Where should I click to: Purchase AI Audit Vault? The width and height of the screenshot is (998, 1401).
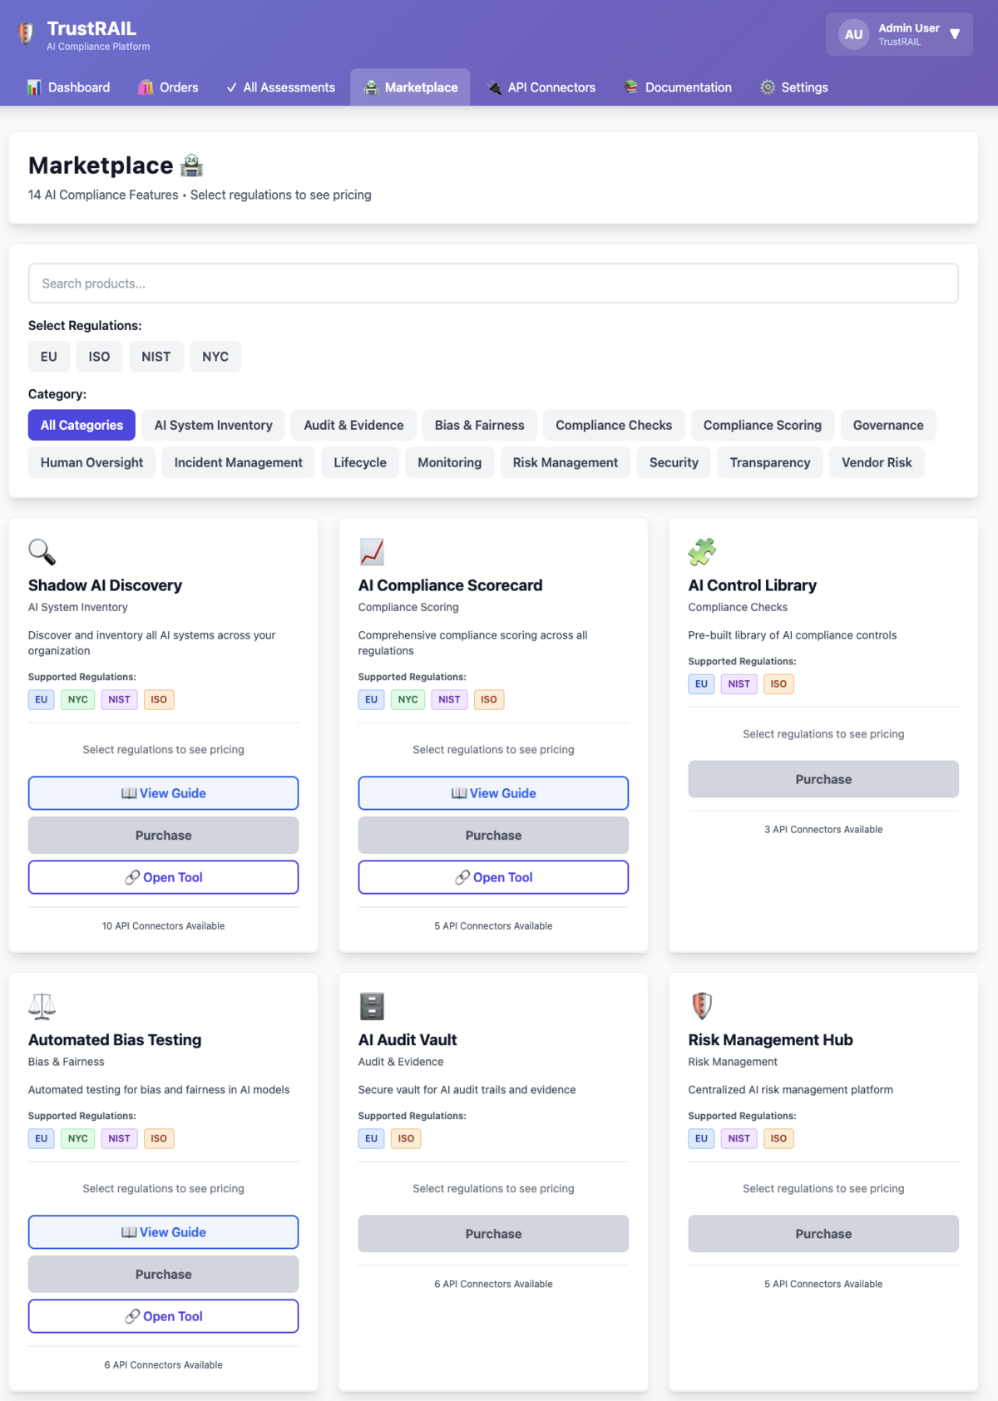(x=493, y=1234)
